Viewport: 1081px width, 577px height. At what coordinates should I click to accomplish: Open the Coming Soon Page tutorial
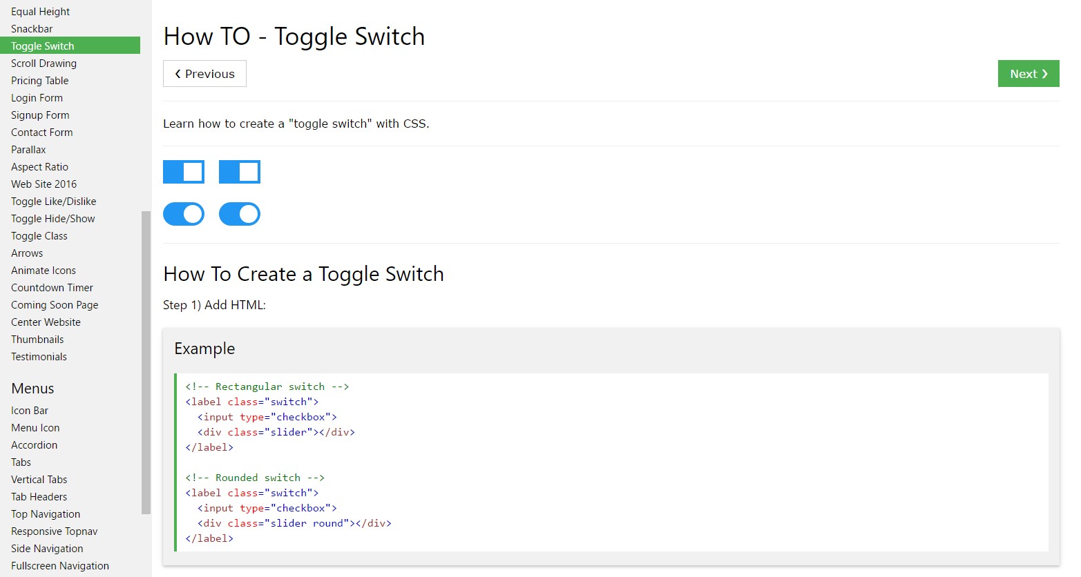tap(55, 304)
